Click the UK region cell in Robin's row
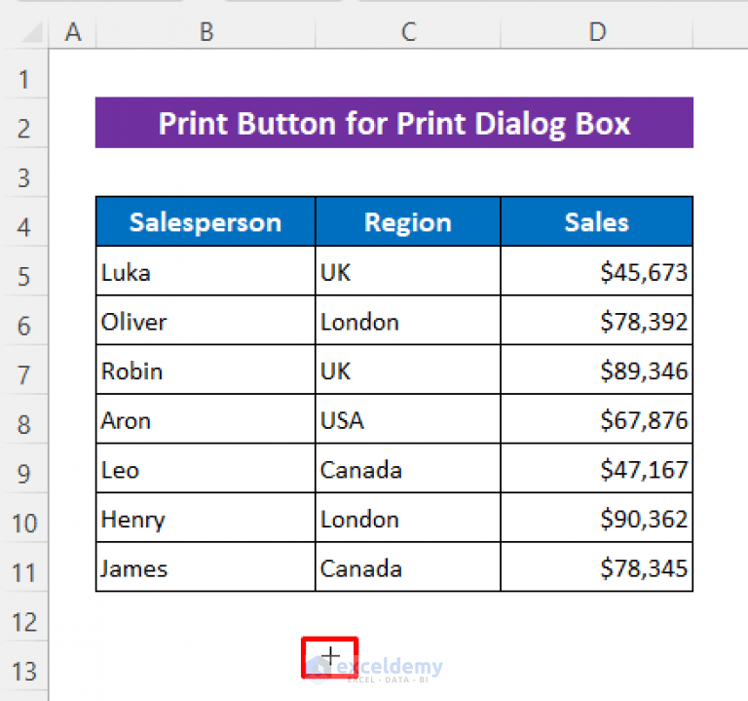 (x=408, y=370)
